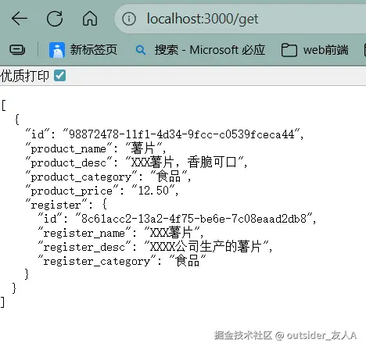Open the browser home page icon

pyautogui.click(x=90, y=19)
